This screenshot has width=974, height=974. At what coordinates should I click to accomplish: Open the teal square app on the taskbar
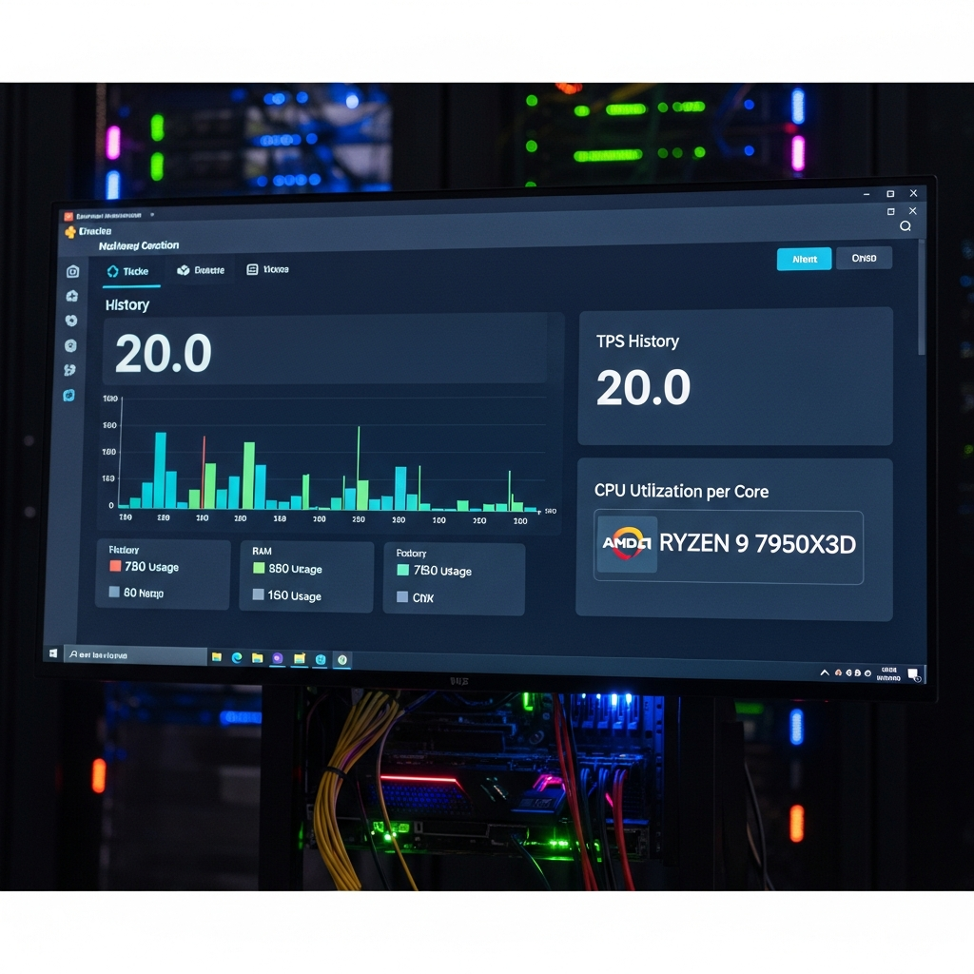321,659
